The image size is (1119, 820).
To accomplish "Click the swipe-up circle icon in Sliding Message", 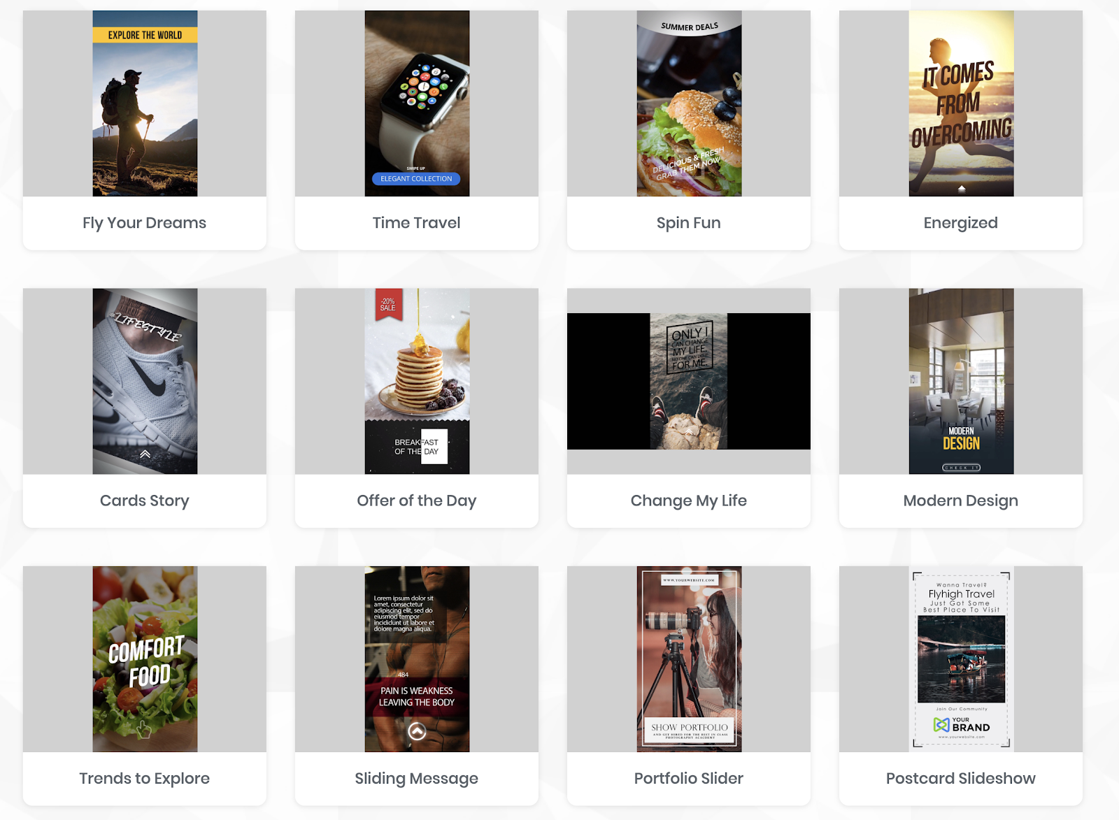I will [x=417, y=731].
